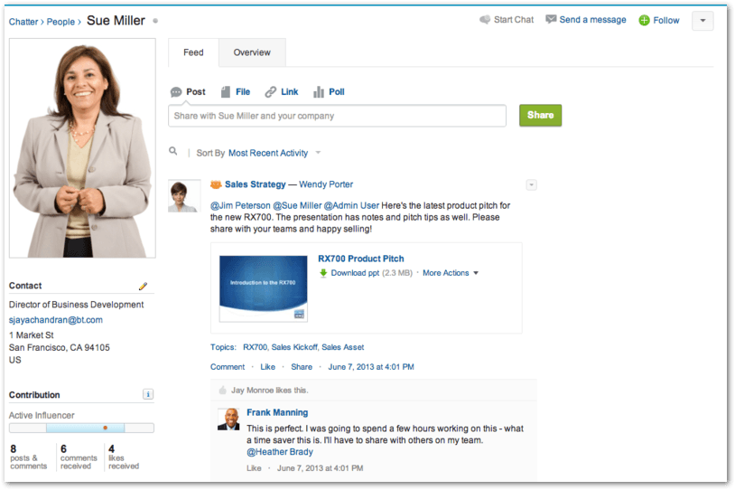Viewport: 735px width, 490px height.
Task: Select the File post type icon
Action: 226,92
